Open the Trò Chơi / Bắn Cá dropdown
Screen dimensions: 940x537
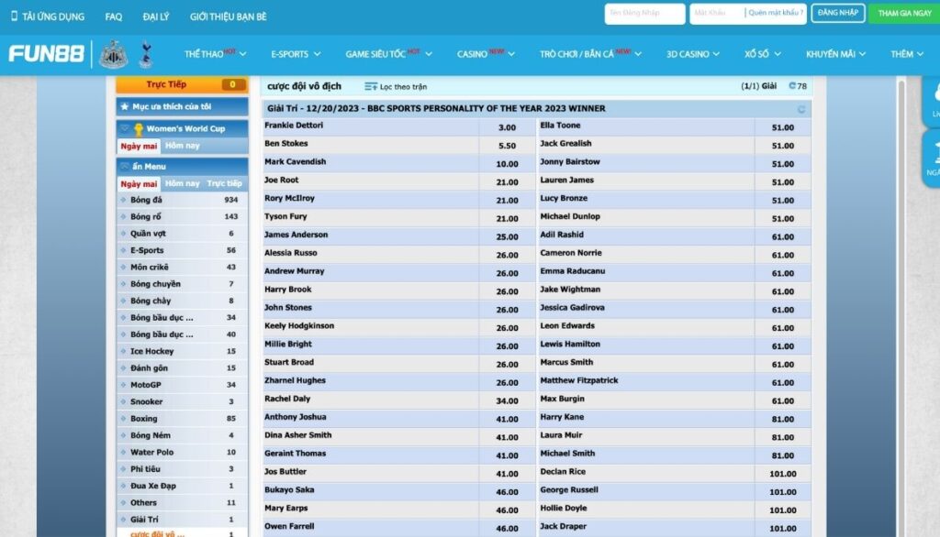tap(590, 54)
